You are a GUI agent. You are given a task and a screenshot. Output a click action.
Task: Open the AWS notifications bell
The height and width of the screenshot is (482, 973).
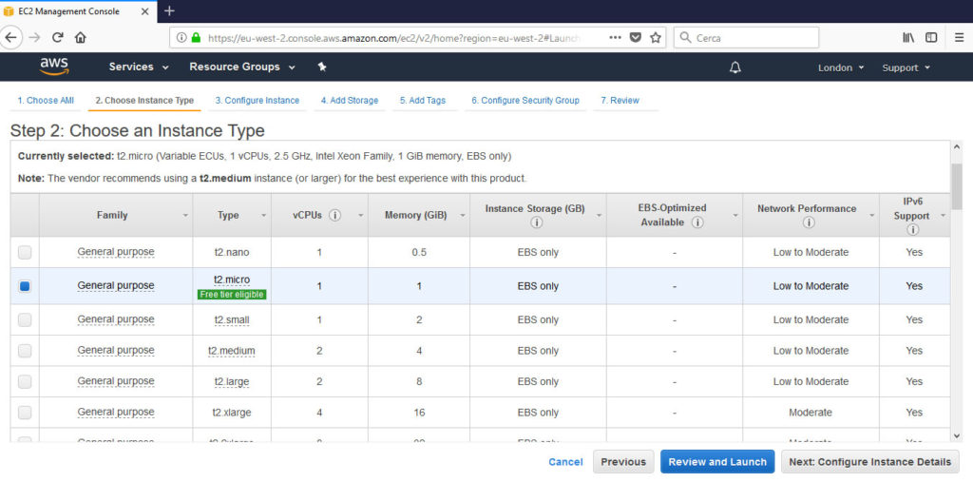click(x=735, y=67)
